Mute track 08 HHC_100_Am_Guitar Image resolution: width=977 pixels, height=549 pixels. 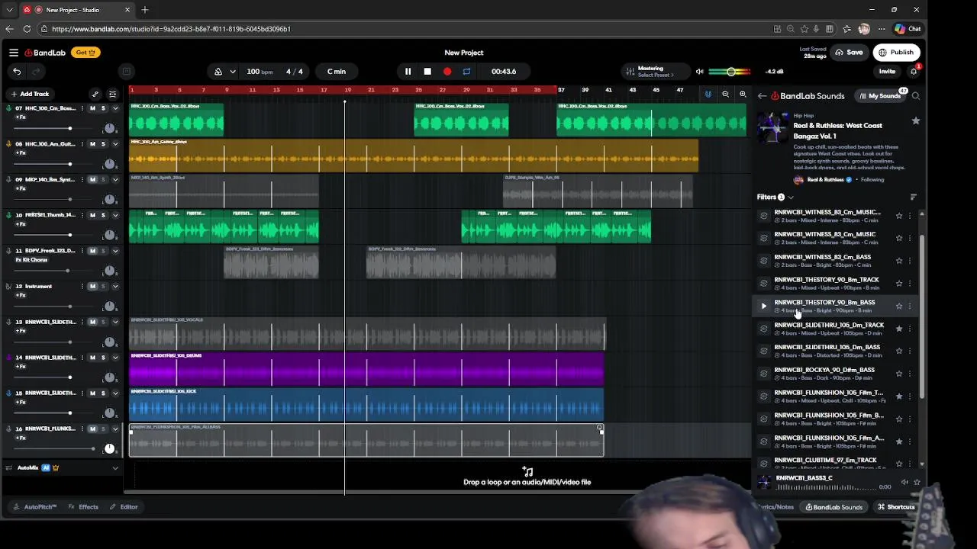point(93,144)
